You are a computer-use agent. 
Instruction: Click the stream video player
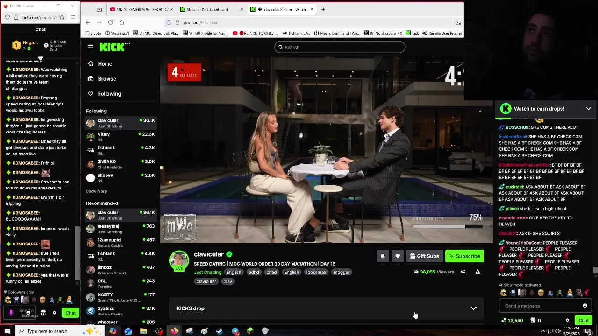326,150
